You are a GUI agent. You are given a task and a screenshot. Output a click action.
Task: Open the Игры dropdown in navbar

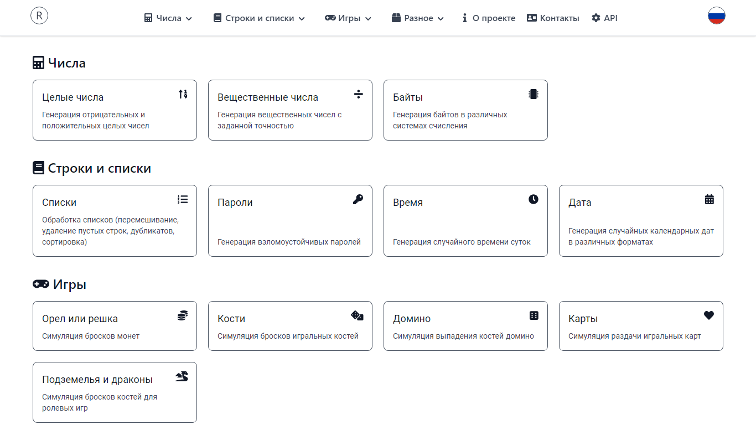coord(348,18)
